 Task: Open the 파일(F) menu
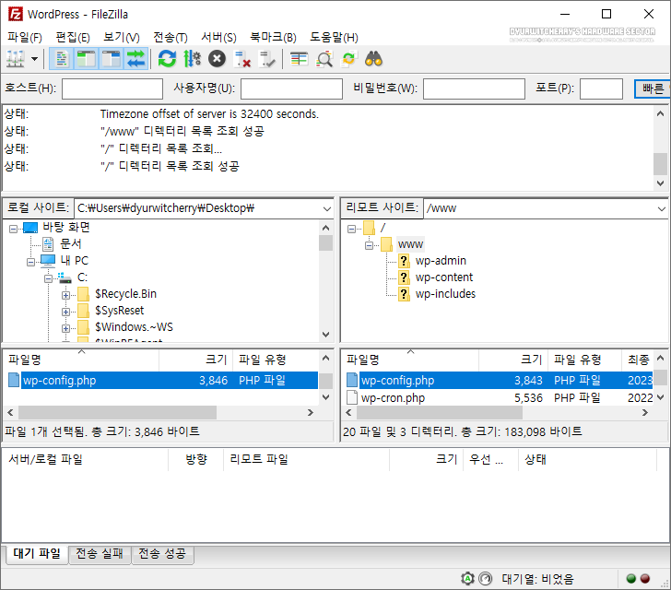(24, 37)
